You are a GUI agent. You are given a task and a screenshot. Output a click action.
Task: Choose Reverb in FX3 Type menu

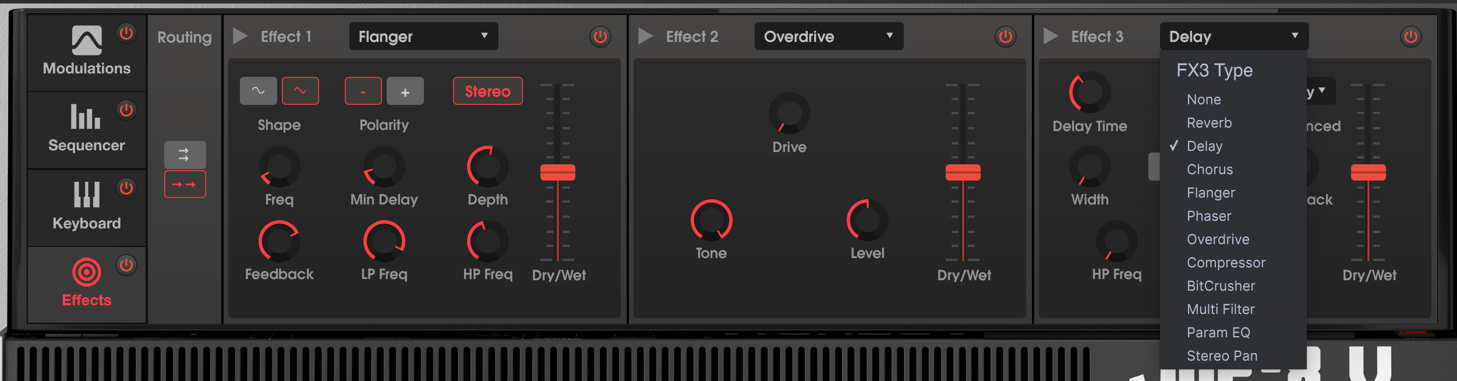click(x=1233, y=123)
